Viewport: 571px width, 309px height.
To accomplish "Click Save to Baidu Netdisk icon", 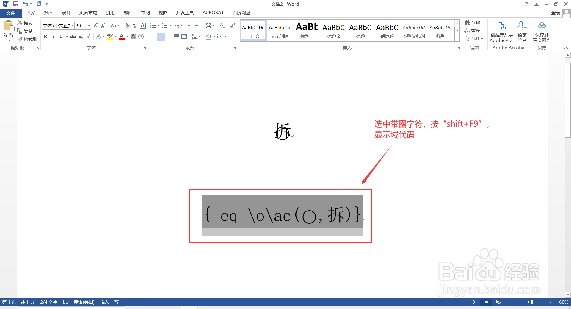I will click(542, 32).
